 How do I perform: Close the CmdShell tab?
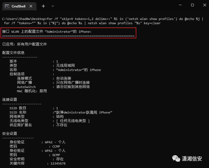[x=31, y=6]
